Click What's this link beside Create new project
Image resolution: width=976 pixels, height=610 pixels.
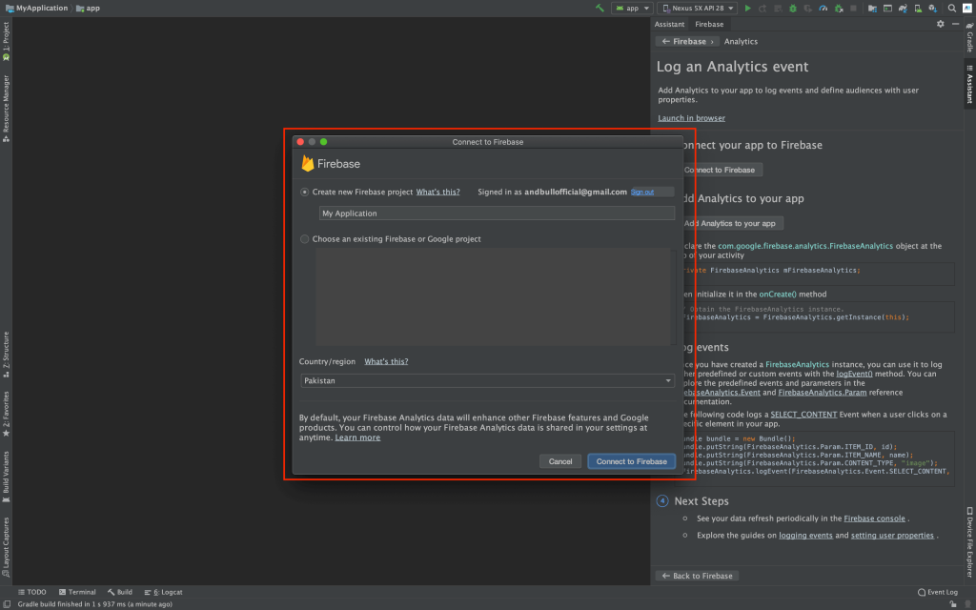point(437,192)
